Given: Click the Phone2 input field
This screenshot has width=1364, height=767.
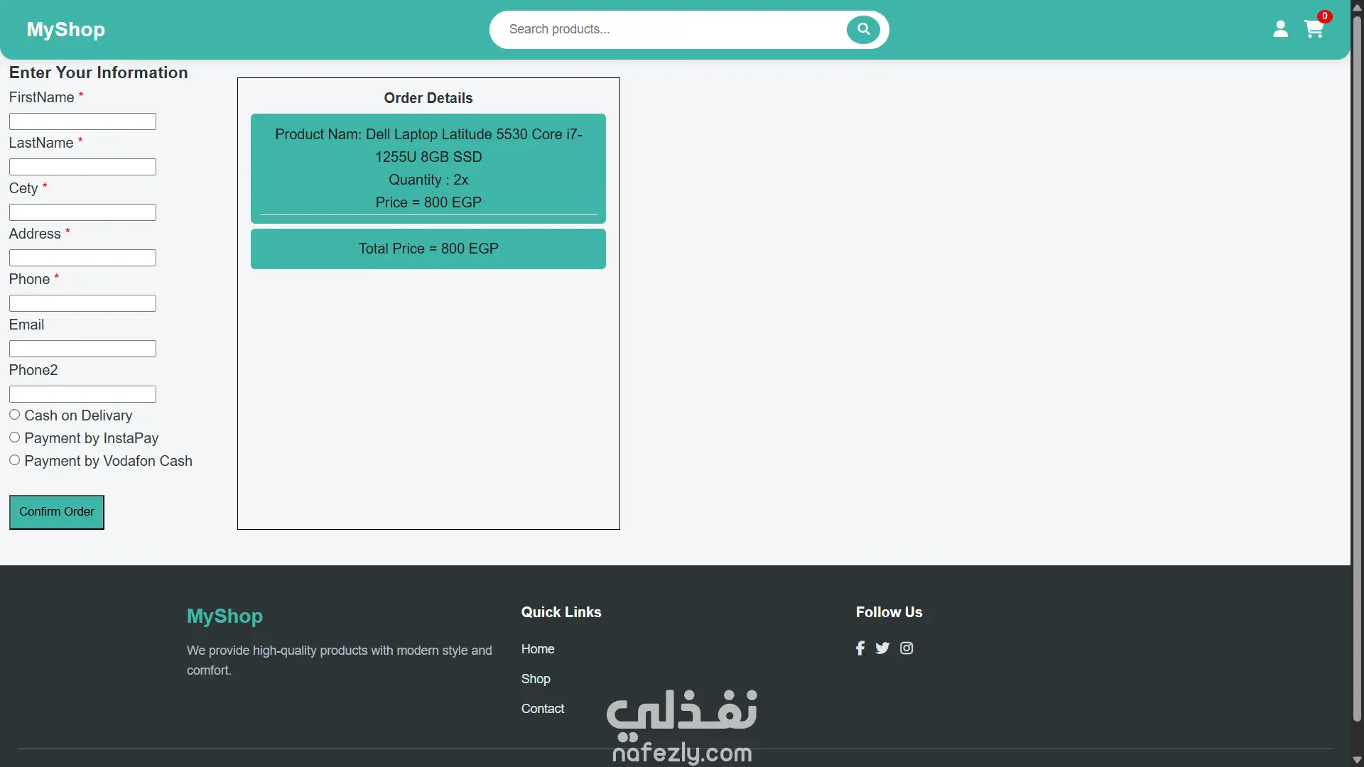Looking at the screenshot, I should 82,394.
